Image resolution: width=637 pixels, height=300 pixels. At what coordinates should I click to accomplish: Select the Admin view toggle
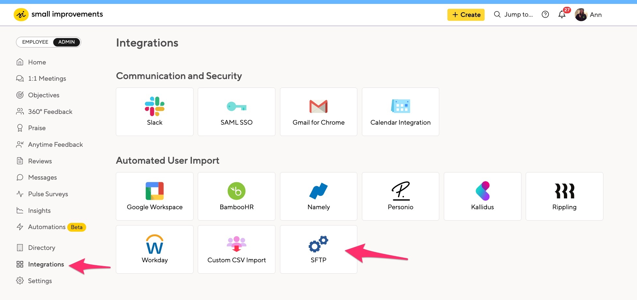(x=66, y=42)
